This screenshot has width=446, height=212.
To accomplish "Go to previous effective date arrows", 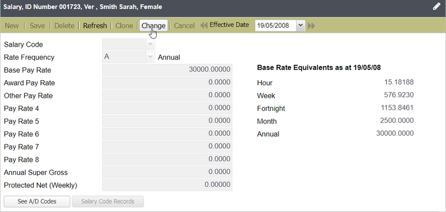I will point(204,26).
